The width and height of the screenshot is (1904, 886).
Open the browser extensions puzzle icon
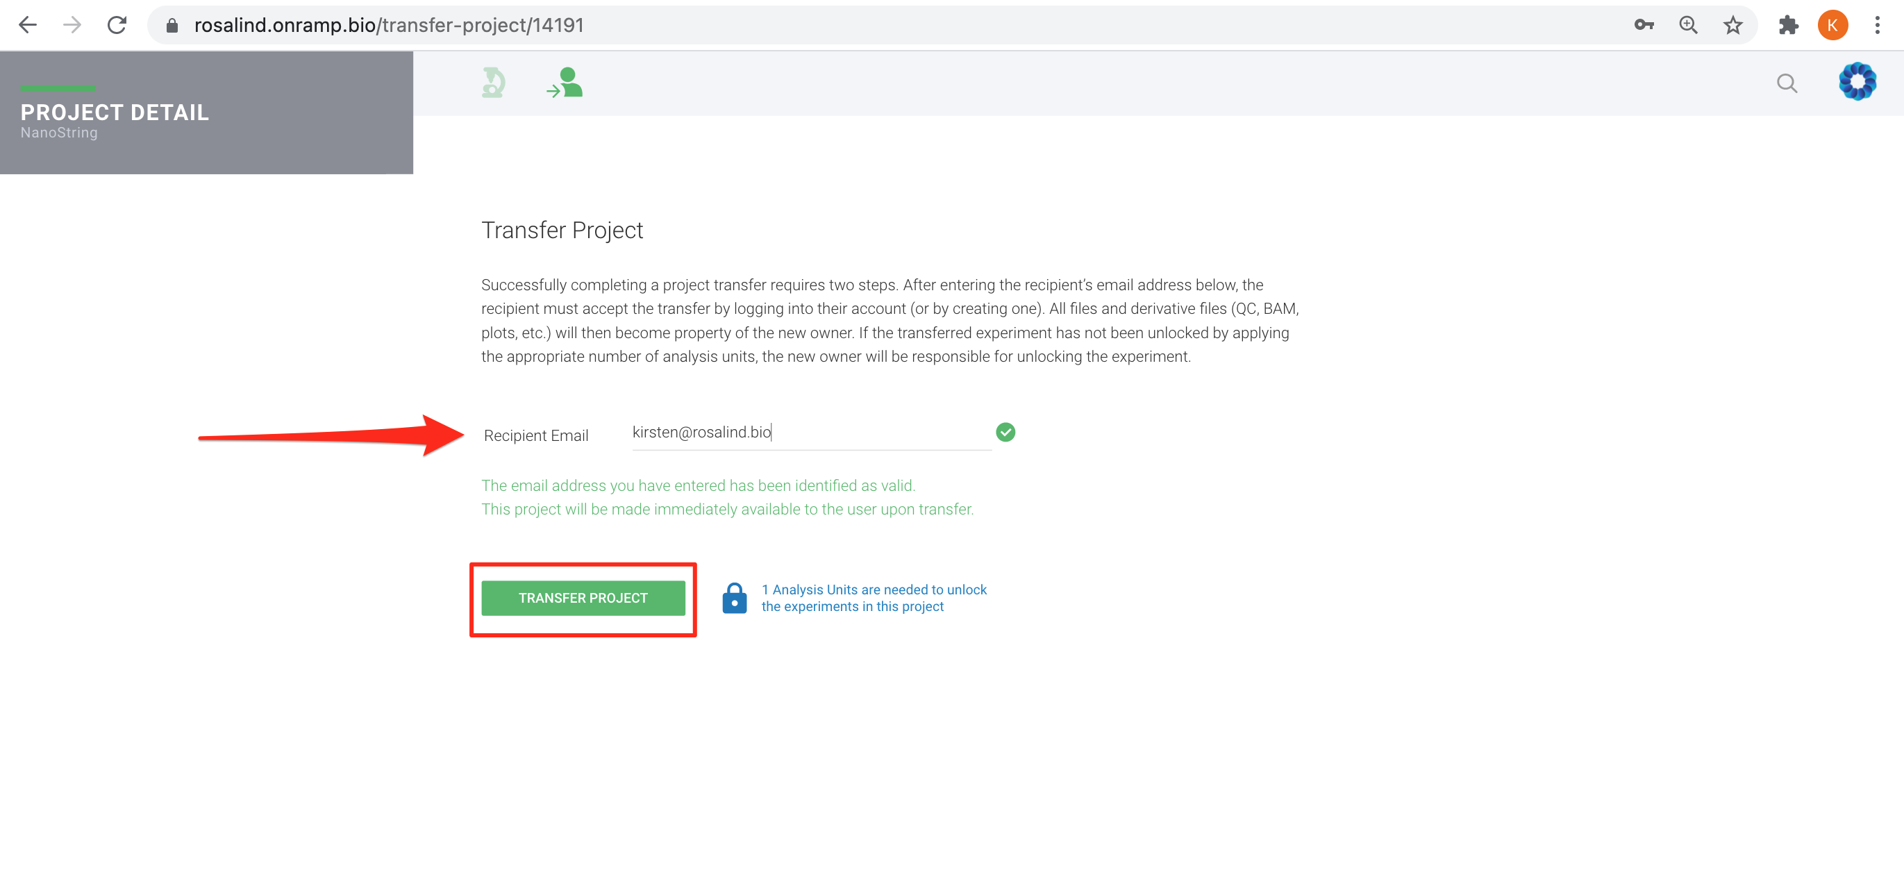click(1788, 25)
